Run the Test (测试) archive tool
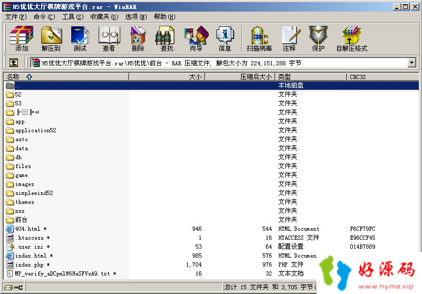 click(x=80, y=38)
